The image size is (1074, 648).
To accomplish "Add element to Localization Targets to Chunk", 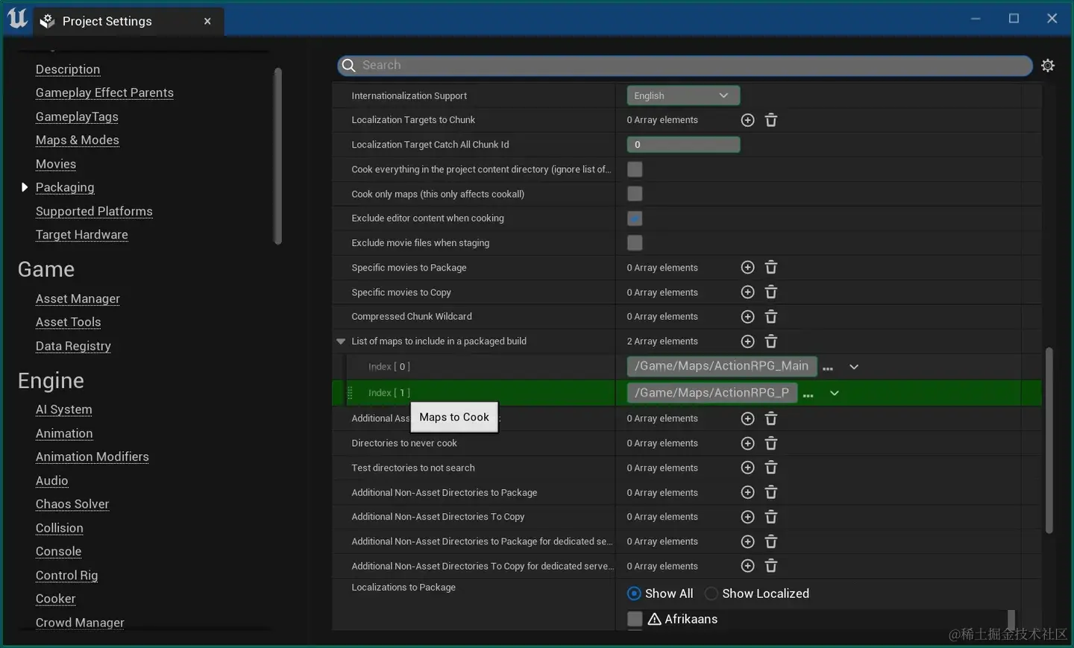I will pos(747,120).
